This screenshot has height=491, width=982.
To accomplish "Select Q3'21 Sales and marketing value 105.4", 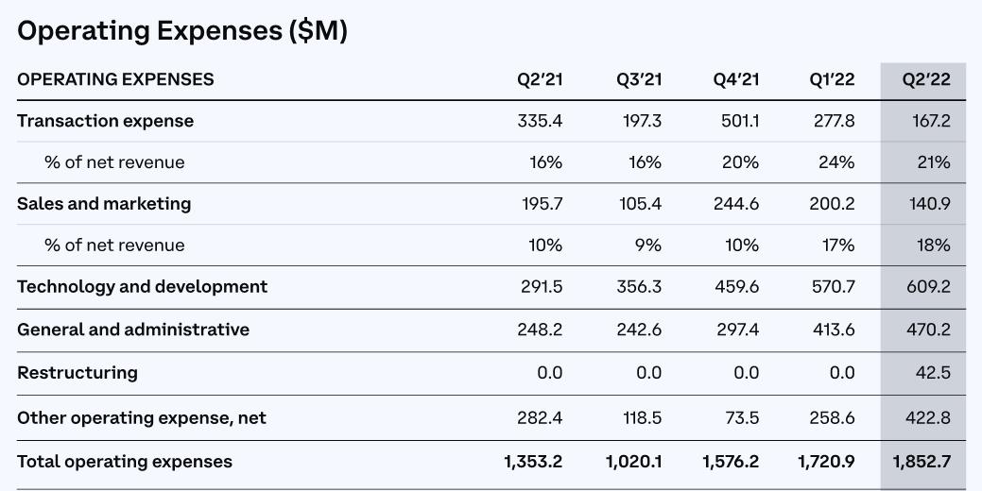I will tap(640, 204).
